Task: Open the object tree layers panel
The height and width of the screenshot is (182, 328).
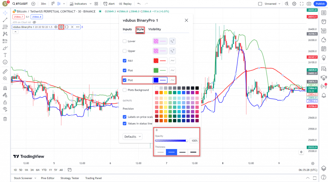Action: 324,168
